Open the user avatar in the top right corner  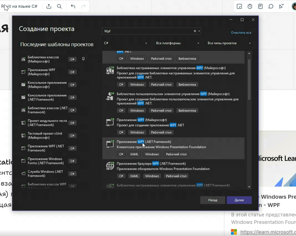(294, 6)
